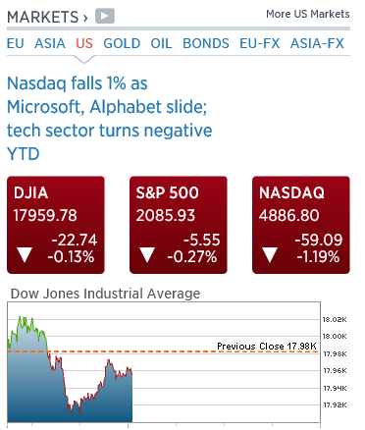Switch to the GOLD tab
This screenshot has height=430, width=365.
point(122,43)
